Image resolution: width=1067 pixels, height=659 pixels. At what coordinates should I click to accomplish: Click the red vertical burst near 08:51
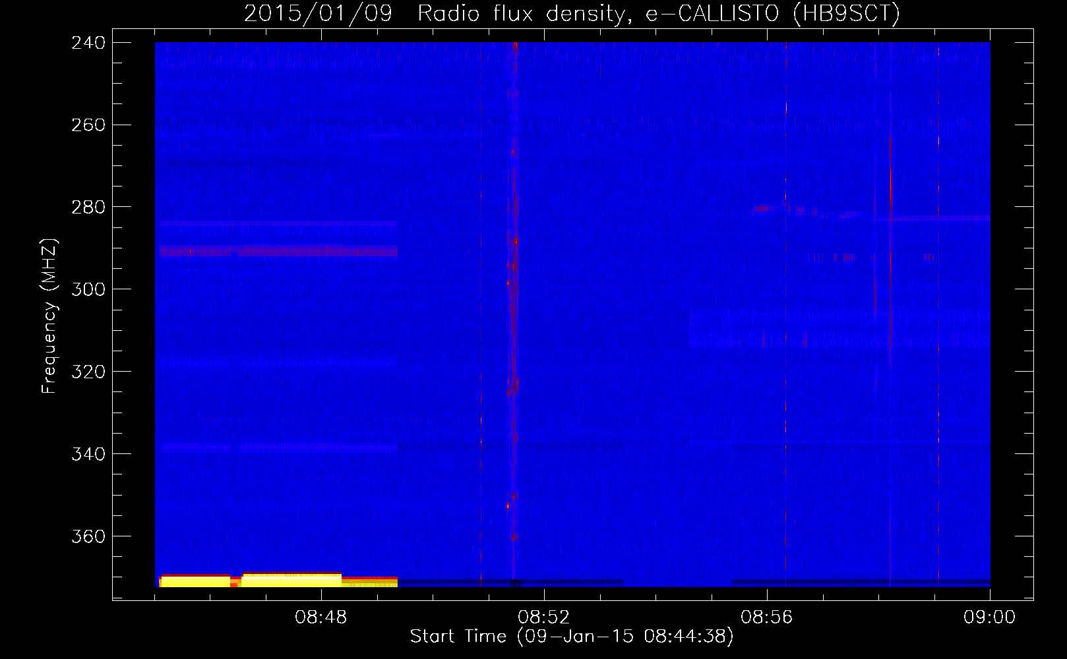(x=512, y=313)
